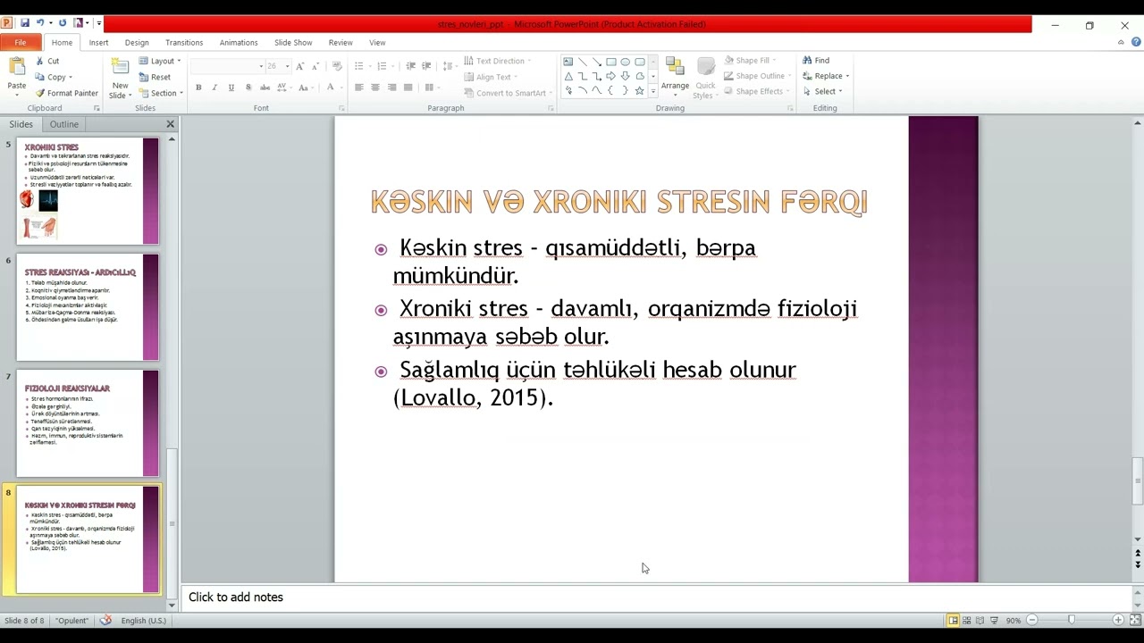
Task: Run spell check from status bar icon
Action: pyautogui.click(x=105, y=620)
